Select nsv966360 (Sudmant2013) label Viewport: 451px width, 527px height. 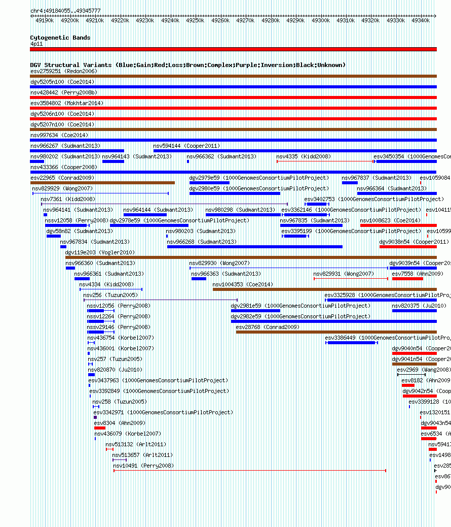point(100,263)
